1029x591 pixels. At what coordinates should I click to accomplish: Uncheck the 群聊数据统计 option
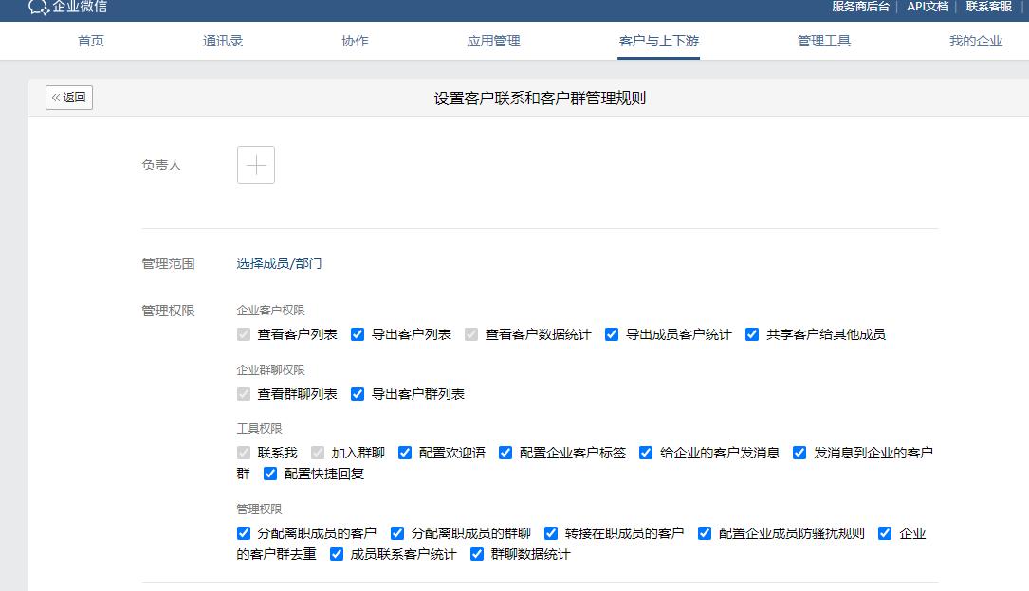coord(477,554)
